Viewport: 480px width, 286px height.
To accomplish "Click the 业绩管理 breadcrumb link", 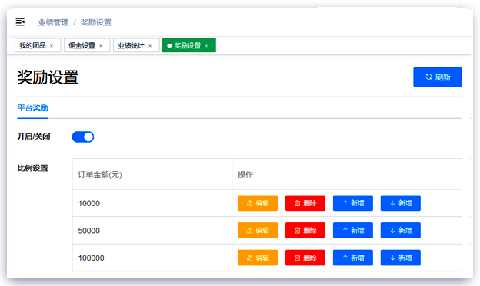I will click(53, 22).
